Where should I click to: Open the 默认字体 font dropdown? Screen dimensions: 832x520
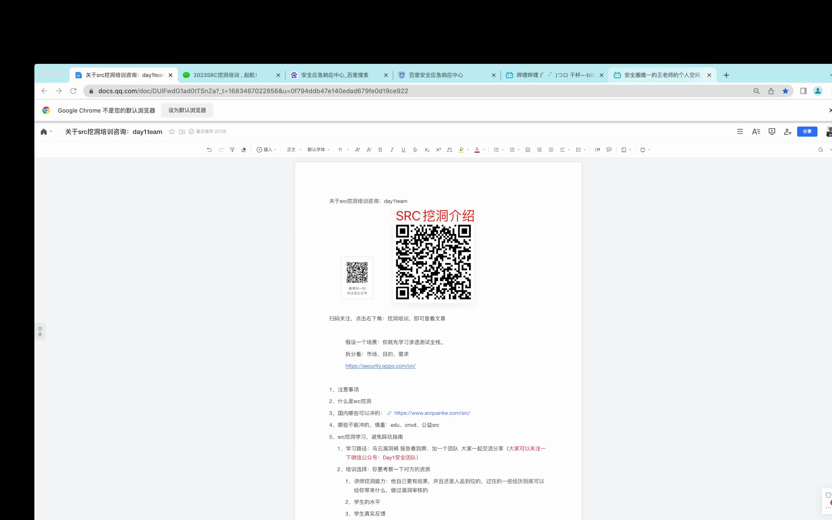click(x=318, y=150)
